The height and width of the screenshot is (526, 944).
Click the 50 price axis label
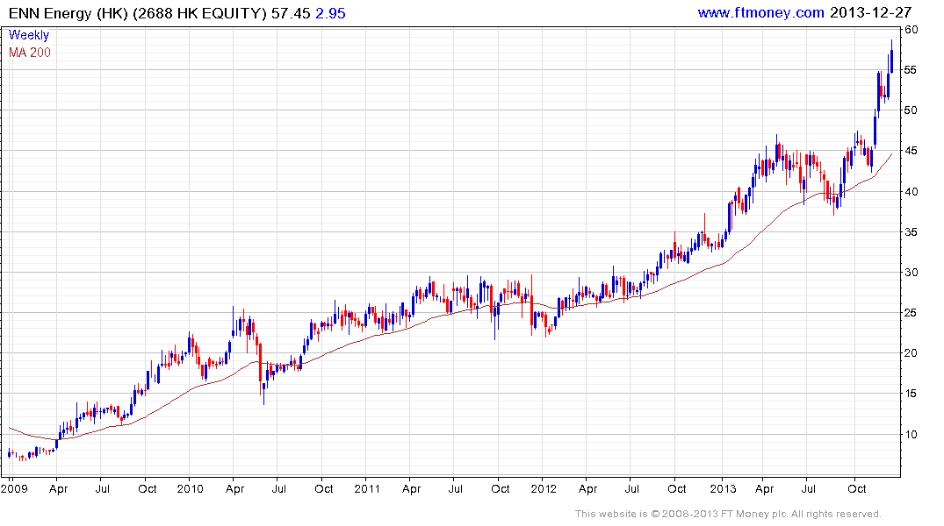click(911, 110)
